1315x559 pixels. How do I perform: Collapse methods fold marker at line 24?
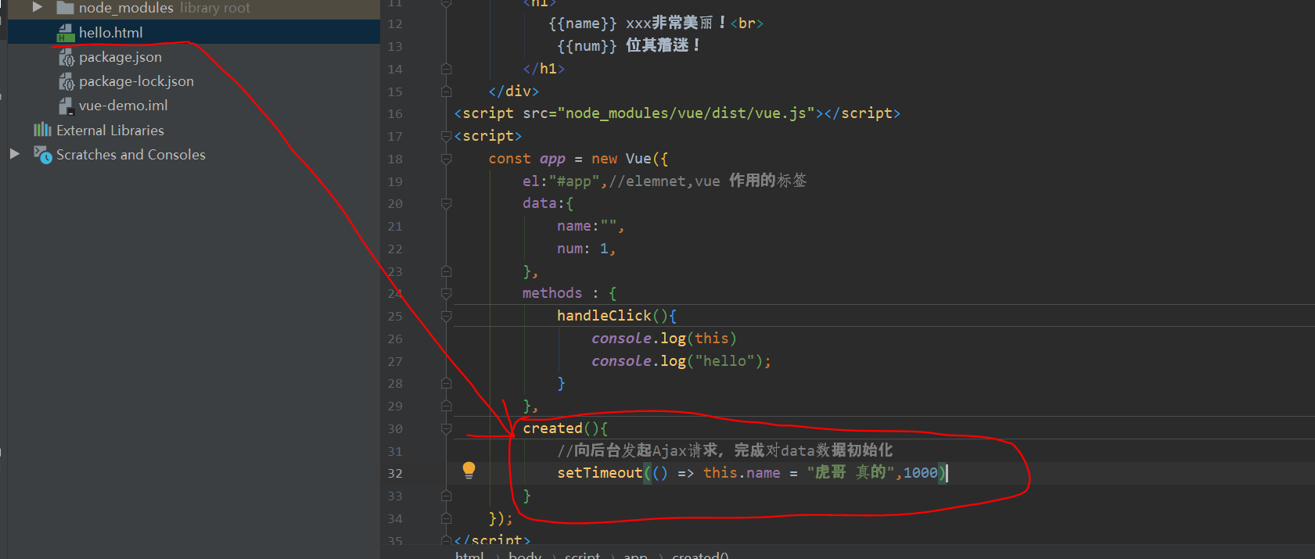pos(446,294)
